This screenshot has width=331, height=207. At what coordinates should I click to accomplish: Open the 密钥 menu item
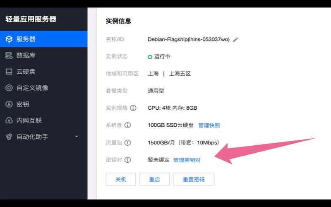point(44,104)
